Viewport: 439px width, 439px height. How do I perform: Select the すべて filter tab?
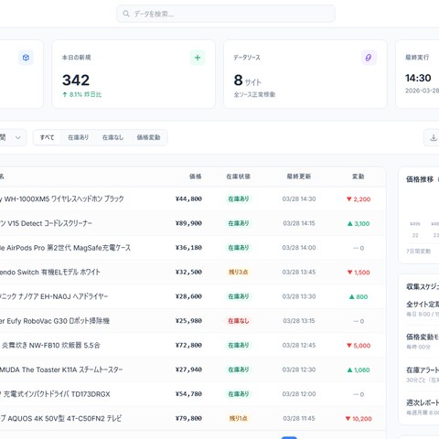47,137
